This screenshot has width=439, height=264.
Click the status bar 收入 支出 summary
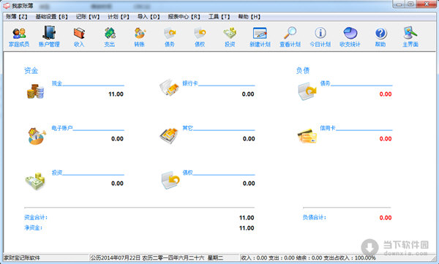[308, 258]
